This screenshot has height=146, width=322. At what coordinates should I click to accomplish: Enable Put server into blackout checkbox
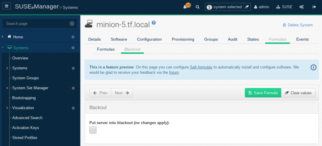[x=93, y=130]
